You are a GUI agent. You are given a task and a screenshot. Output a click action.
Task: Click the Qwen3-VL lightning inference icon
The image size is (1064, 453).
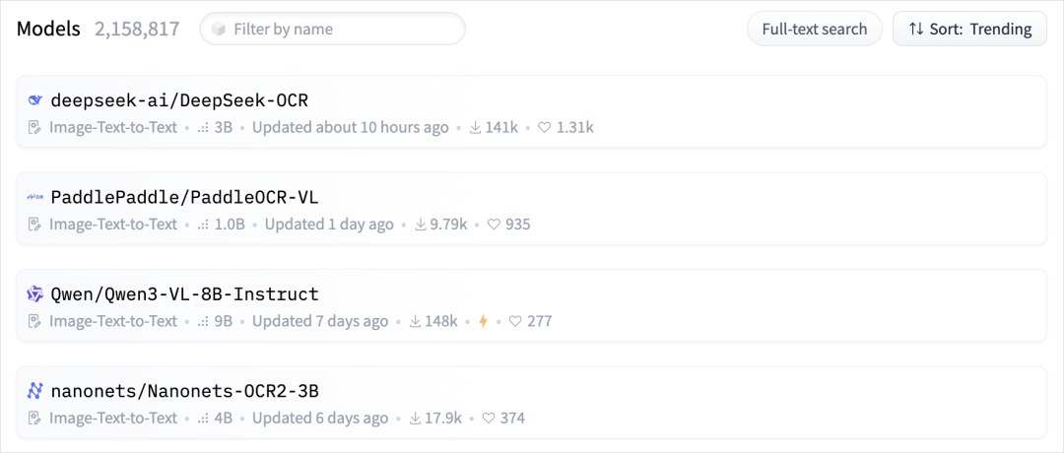[x=483, y=321]
